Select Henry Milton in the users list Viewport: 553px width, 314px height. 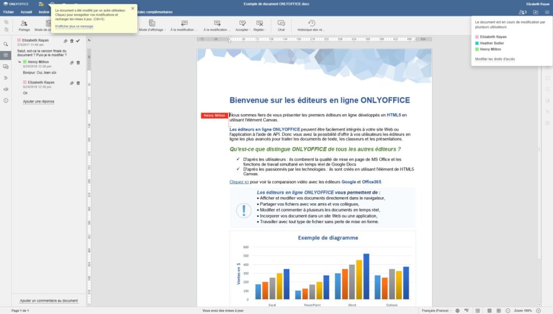click(488, 49)
